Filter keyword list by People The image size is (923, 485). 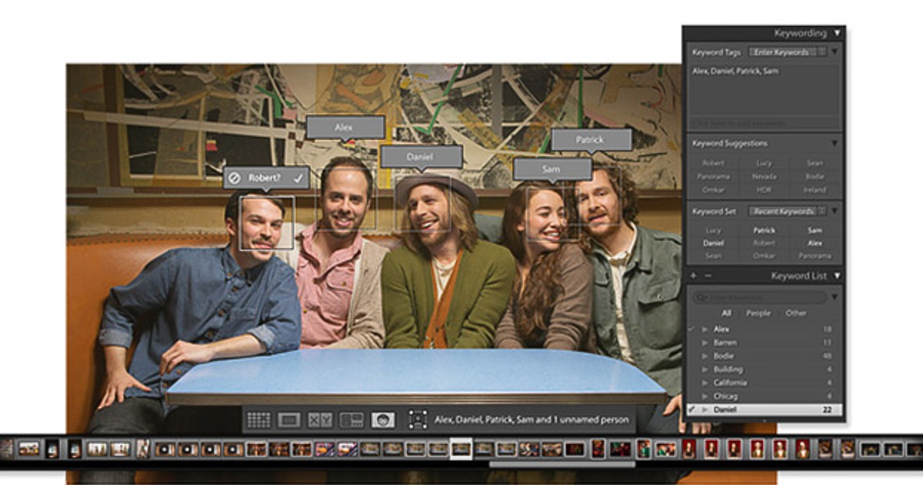[758, 313]
